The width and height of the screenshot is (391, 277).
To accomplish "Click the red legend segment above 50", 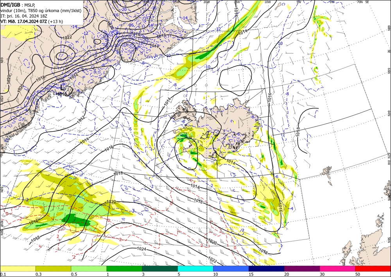I will pos(373,268).
